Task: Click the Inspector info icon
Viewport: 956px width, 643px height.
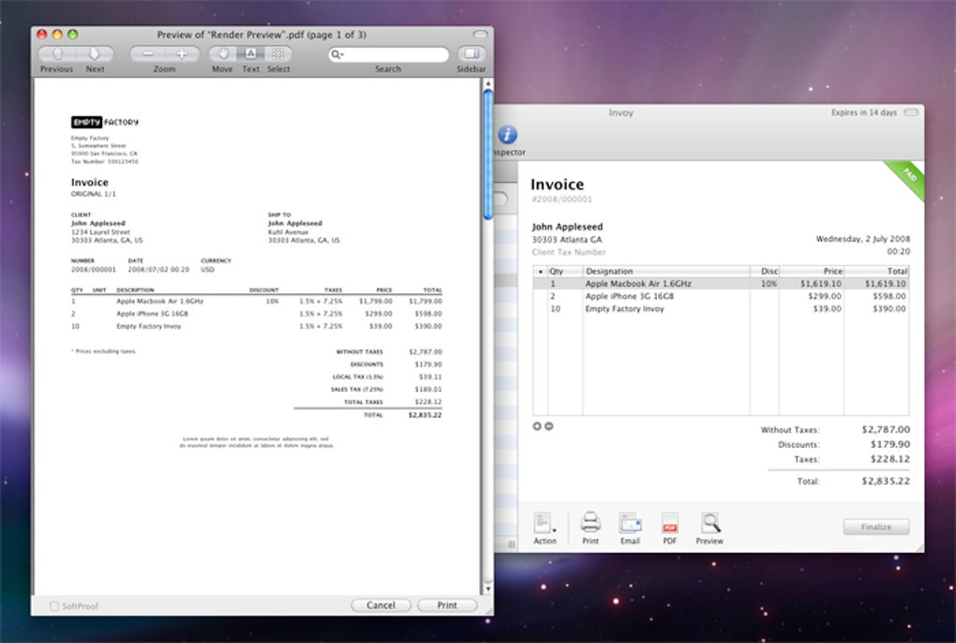Action: [507, 134]
